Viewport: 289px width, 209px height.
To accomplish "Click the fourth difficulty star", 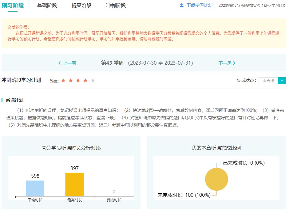I will pos(85,81).
